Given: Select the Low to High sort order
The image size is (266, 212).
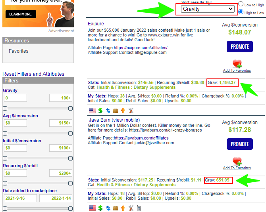Looking at the screenshot, I should [241, 4].
